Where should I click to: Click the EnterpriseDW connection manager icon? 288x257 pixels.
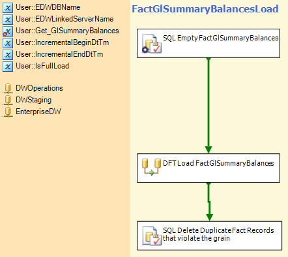point(8,112)
